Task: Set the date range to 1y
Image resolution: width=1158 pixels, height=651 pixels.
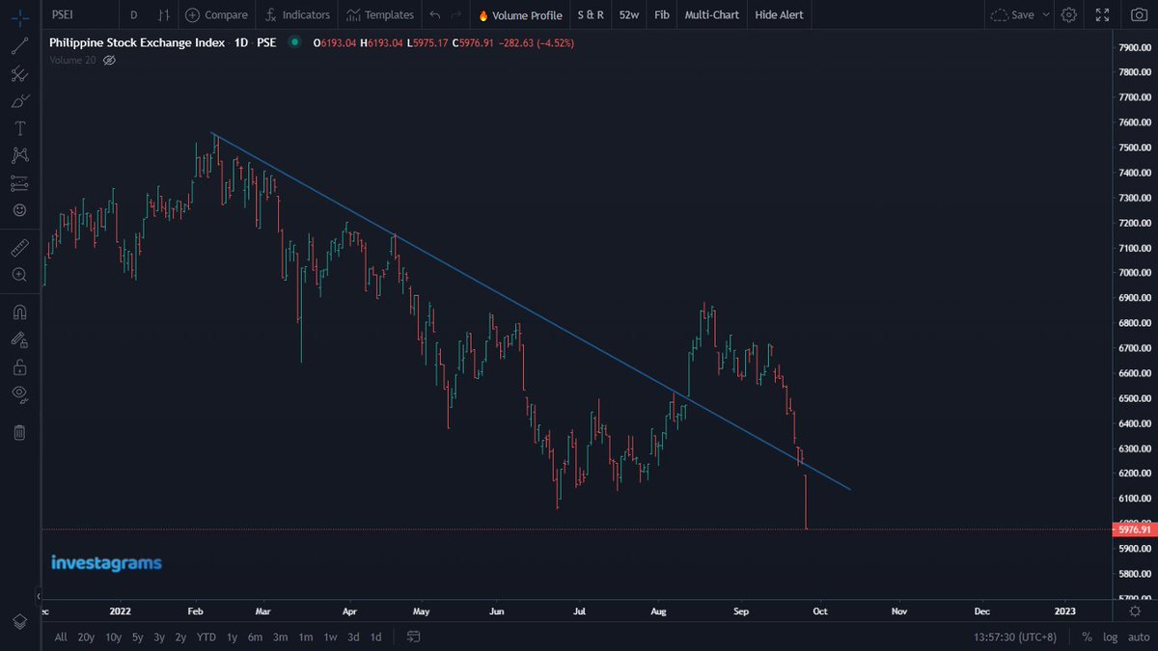Action: (x=232, y=637)
